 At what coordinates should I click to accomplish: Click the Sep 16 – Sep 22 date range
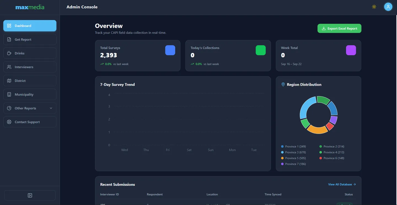point(291,64)
